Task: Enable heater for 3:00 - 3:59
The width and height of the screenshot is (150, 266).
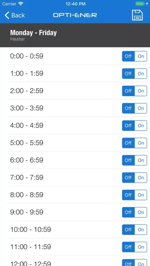Action: (141, 108)
